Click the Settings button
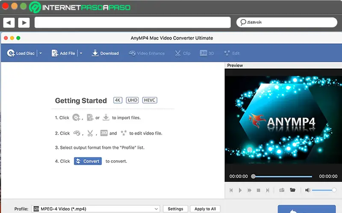 click(175, 209)
